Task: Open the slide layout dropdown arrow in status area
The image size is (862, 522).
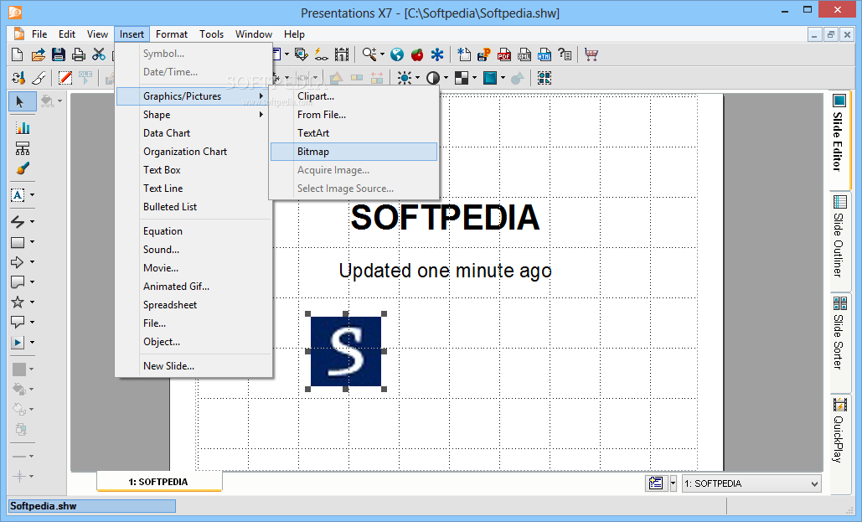Action: 673,483
